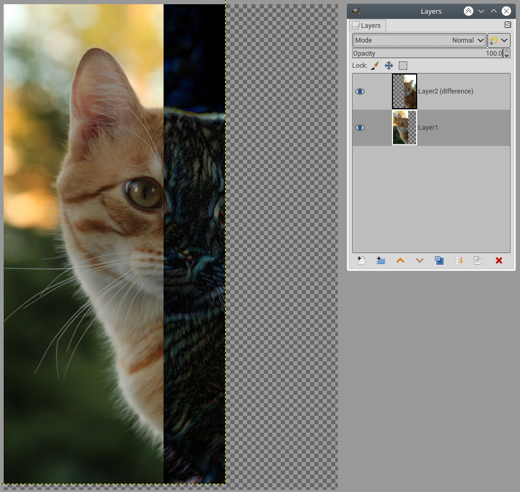The width and height of the screenshot is (520, 492).
Task: Raise the selected layer one step
Action: 400,260
